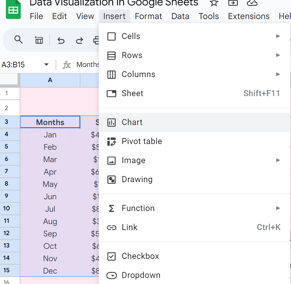Click the Nov cell
Viewport: 291px width, 284px height.
pyautogui.click(x=50, y=258)
